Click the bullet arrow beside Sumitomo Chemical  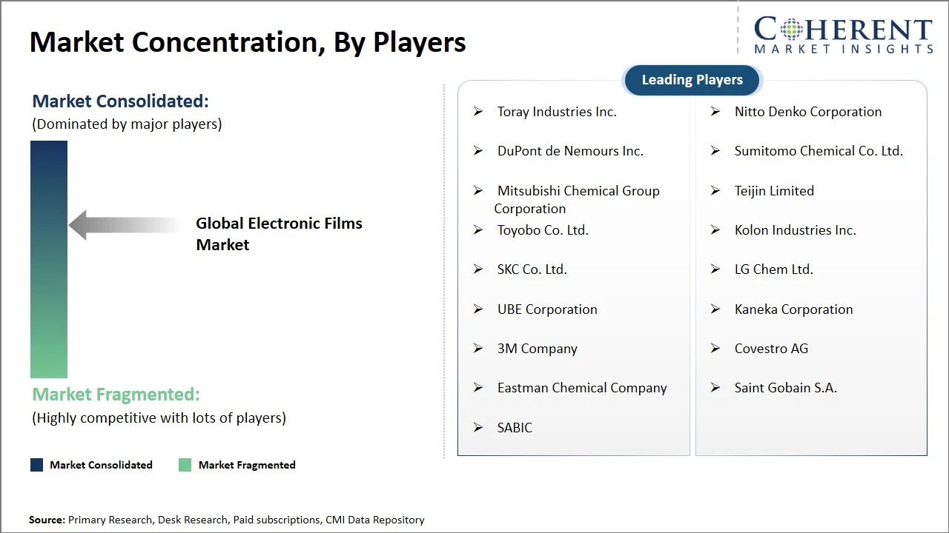pos(715,151)
